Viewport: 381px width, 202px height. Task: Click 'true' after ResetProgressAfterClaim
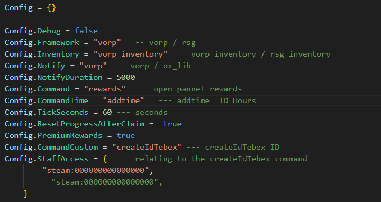point(173,124)
